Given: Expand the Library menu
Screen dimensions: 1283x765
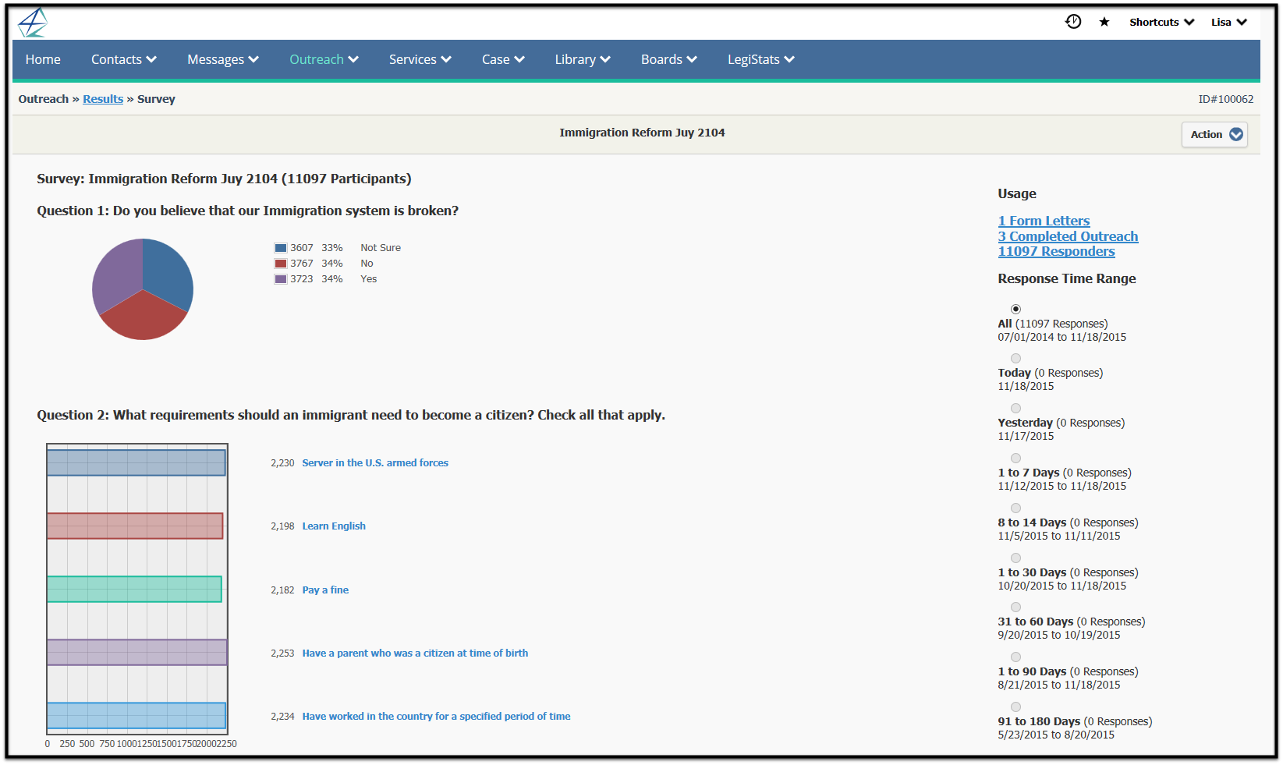Looking at the screenshot, I should (583, 59).
